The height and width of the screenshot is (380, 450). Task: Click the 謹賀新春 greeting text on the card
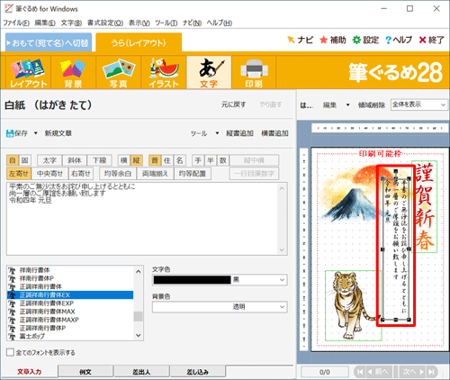[426, 206]
